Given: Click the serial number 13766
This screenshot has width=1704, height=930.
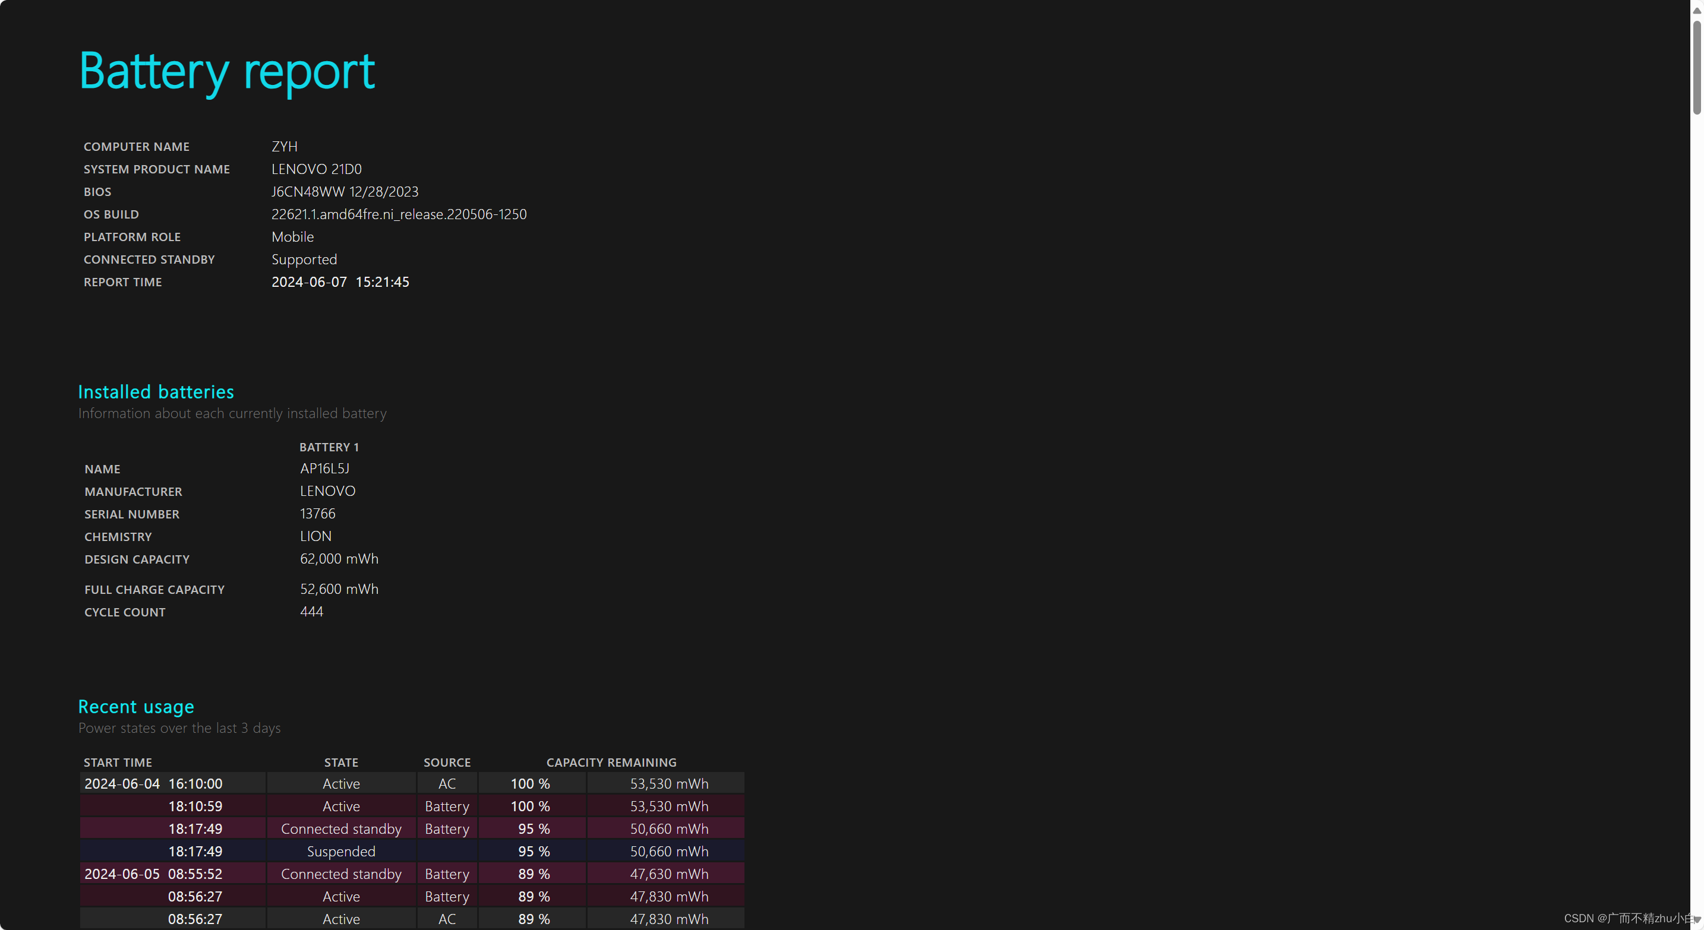Looking at the screenshot, I should click(317, 514).
